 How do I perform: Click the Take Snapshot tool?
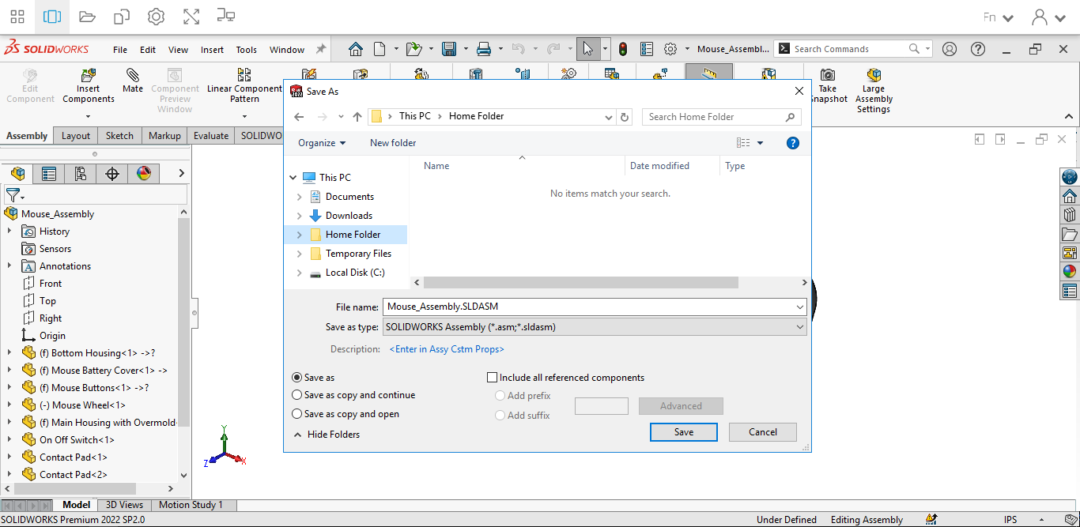[x=829, y=87]
